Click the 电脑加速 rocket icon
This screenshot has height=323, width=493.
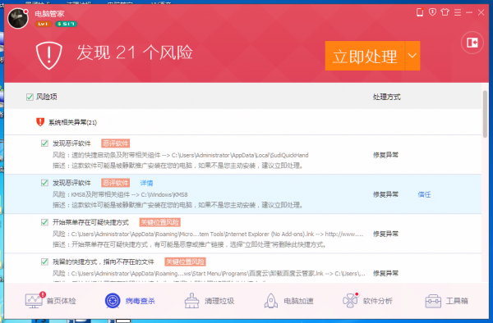pos(270,301)
